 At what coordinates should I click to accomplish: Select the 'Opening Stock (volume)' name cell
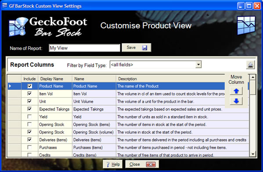(x=94, y=132)
